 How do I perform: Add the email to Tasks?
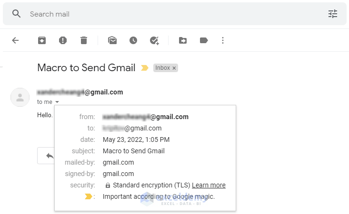point(154,41)
